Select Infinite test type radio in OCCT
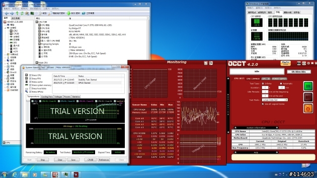 point(263,84)
